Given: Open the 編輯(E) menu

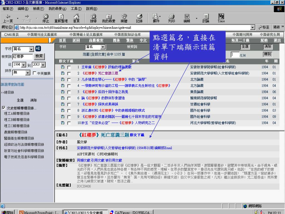Looking at the screenshot, I should [x=23, y=9].
